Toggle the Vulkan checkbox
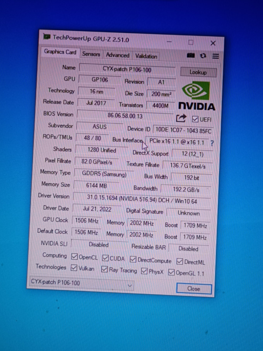 (74, 267)
